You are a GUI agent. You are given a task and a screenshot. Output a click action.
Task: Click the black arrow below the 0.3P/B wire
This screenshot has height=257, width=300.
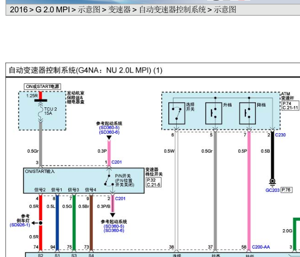coord(113,215)
